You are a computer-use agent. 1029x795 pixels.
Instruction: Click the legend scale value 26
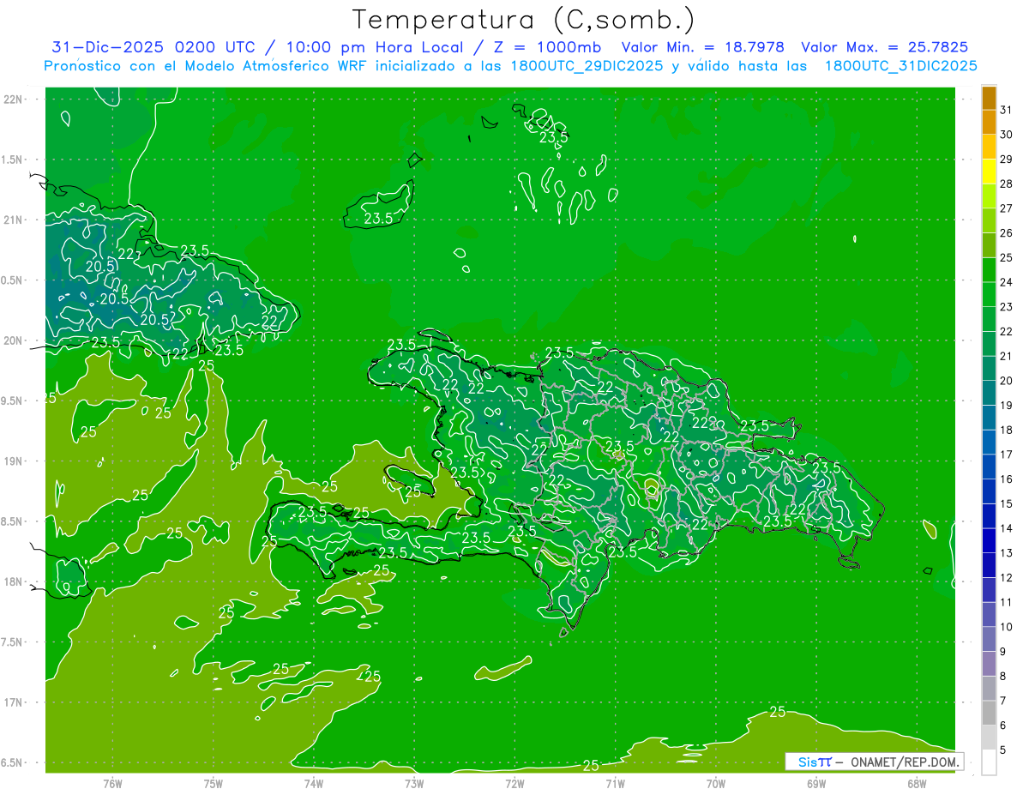click(x=1007, y=232)
